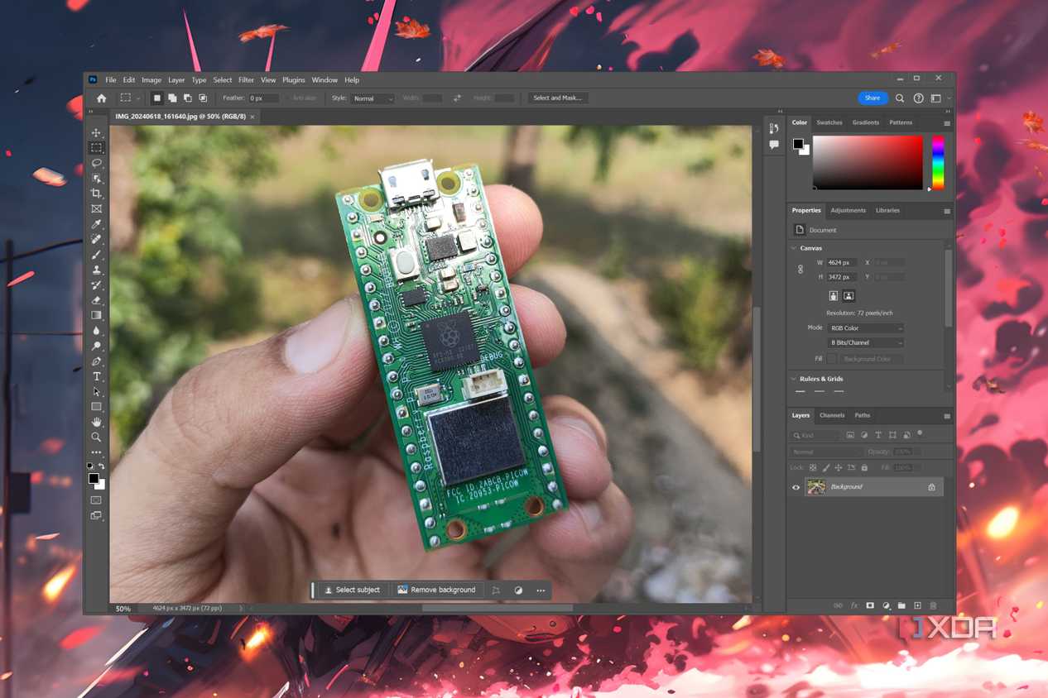Click the Select subject button
The height and width of the screenshot is (698, 1048).
click(x=352, y=590)
